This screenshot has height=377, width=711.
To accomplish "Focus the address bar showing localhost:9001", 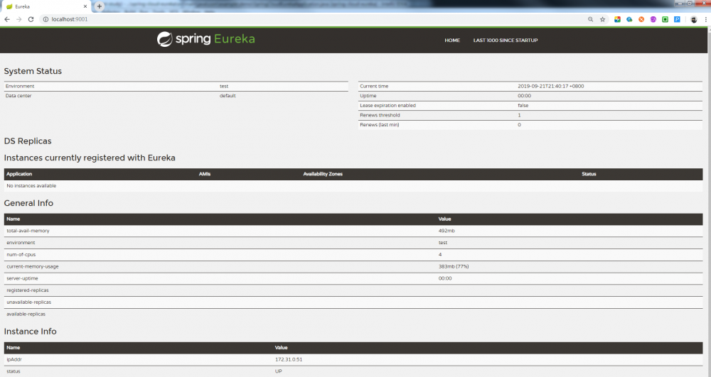I will [313, 19].
